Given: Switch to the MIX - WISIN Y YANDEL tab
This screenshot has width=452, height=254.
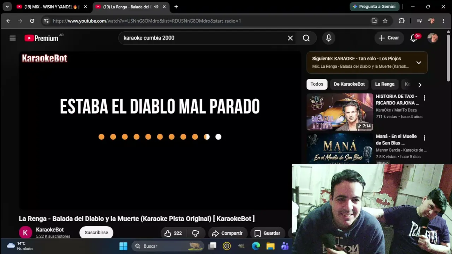Looking at the screenshot, I should pos(52,7).
